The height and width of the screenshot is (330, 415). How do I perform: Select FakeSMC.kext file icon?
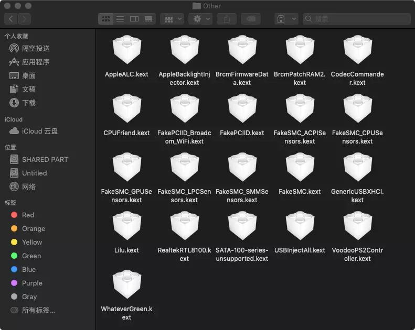pos(300,167)
